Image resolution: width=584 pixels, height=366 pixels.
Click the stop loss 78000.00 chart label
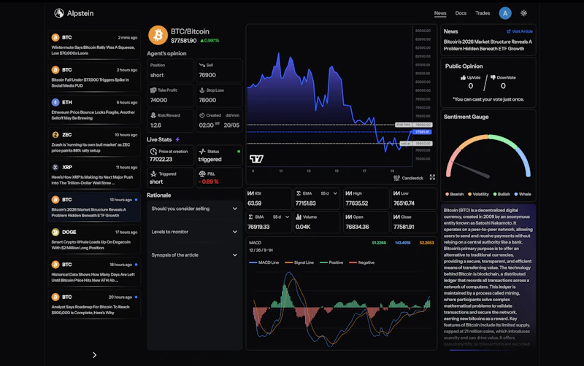[413, 125]
